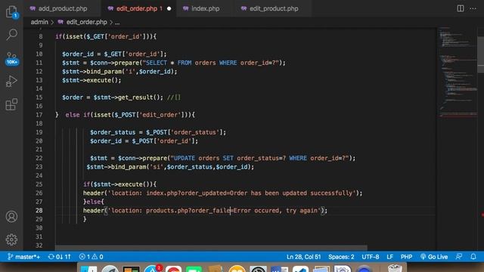
Task: Place cursor on line 8 isset statement
Action: point(106,36)
